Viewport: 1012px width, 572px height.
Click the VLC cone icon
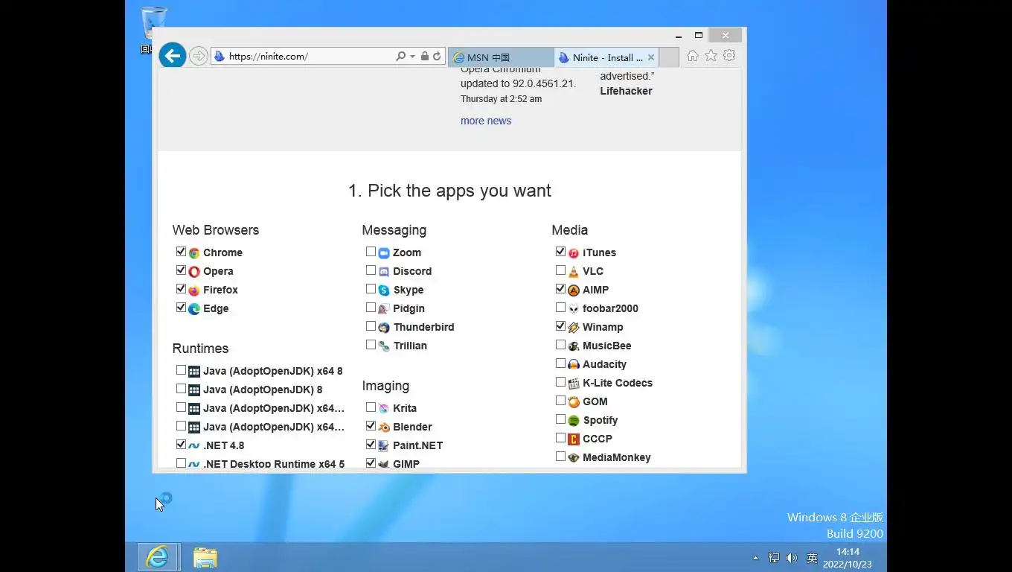coord(574,272)
